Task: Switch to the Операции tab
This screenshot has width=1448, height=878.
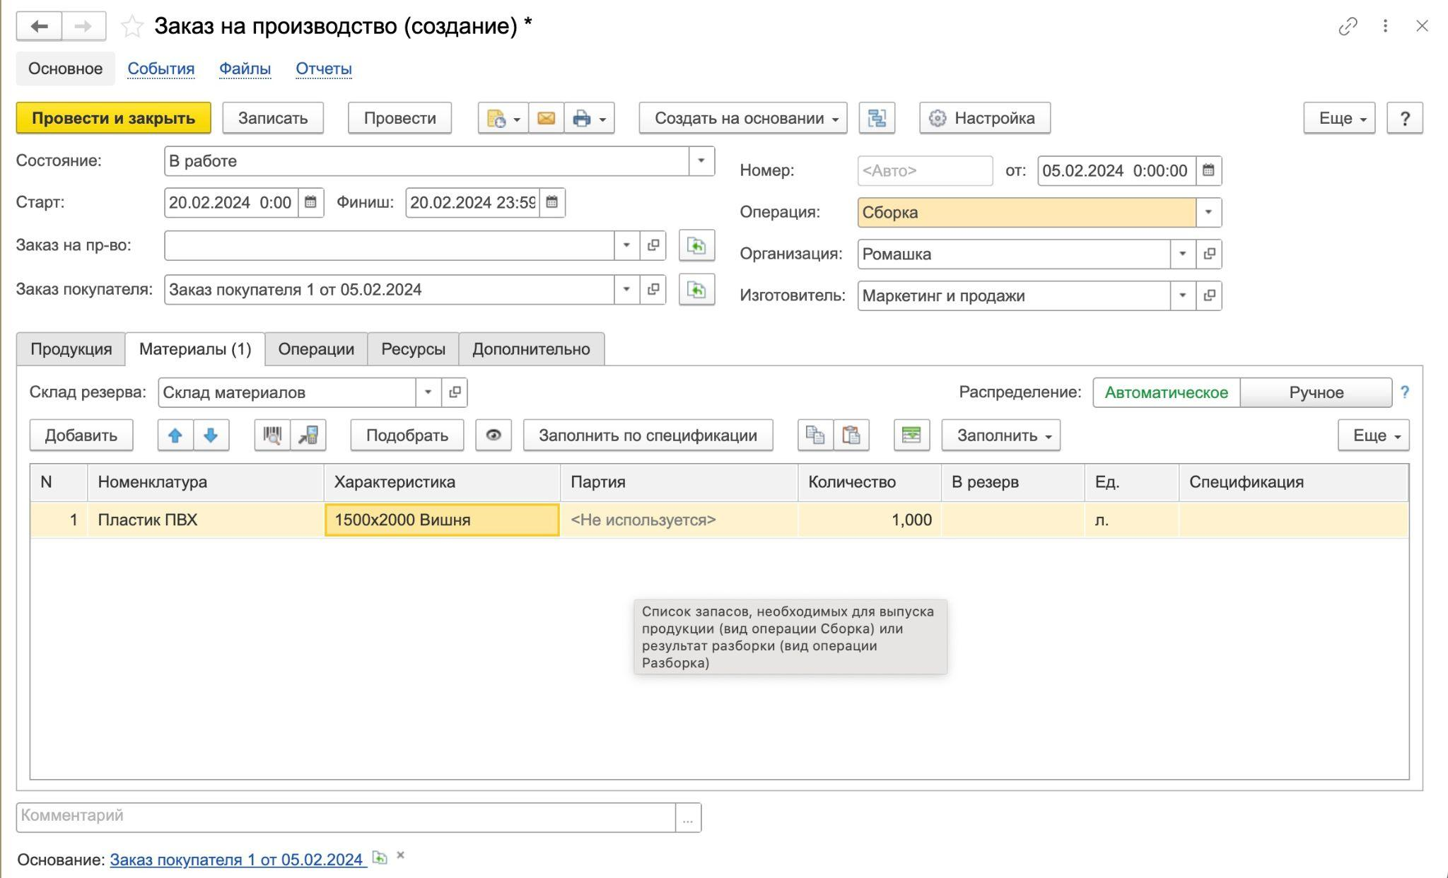Action: (316, 349)
